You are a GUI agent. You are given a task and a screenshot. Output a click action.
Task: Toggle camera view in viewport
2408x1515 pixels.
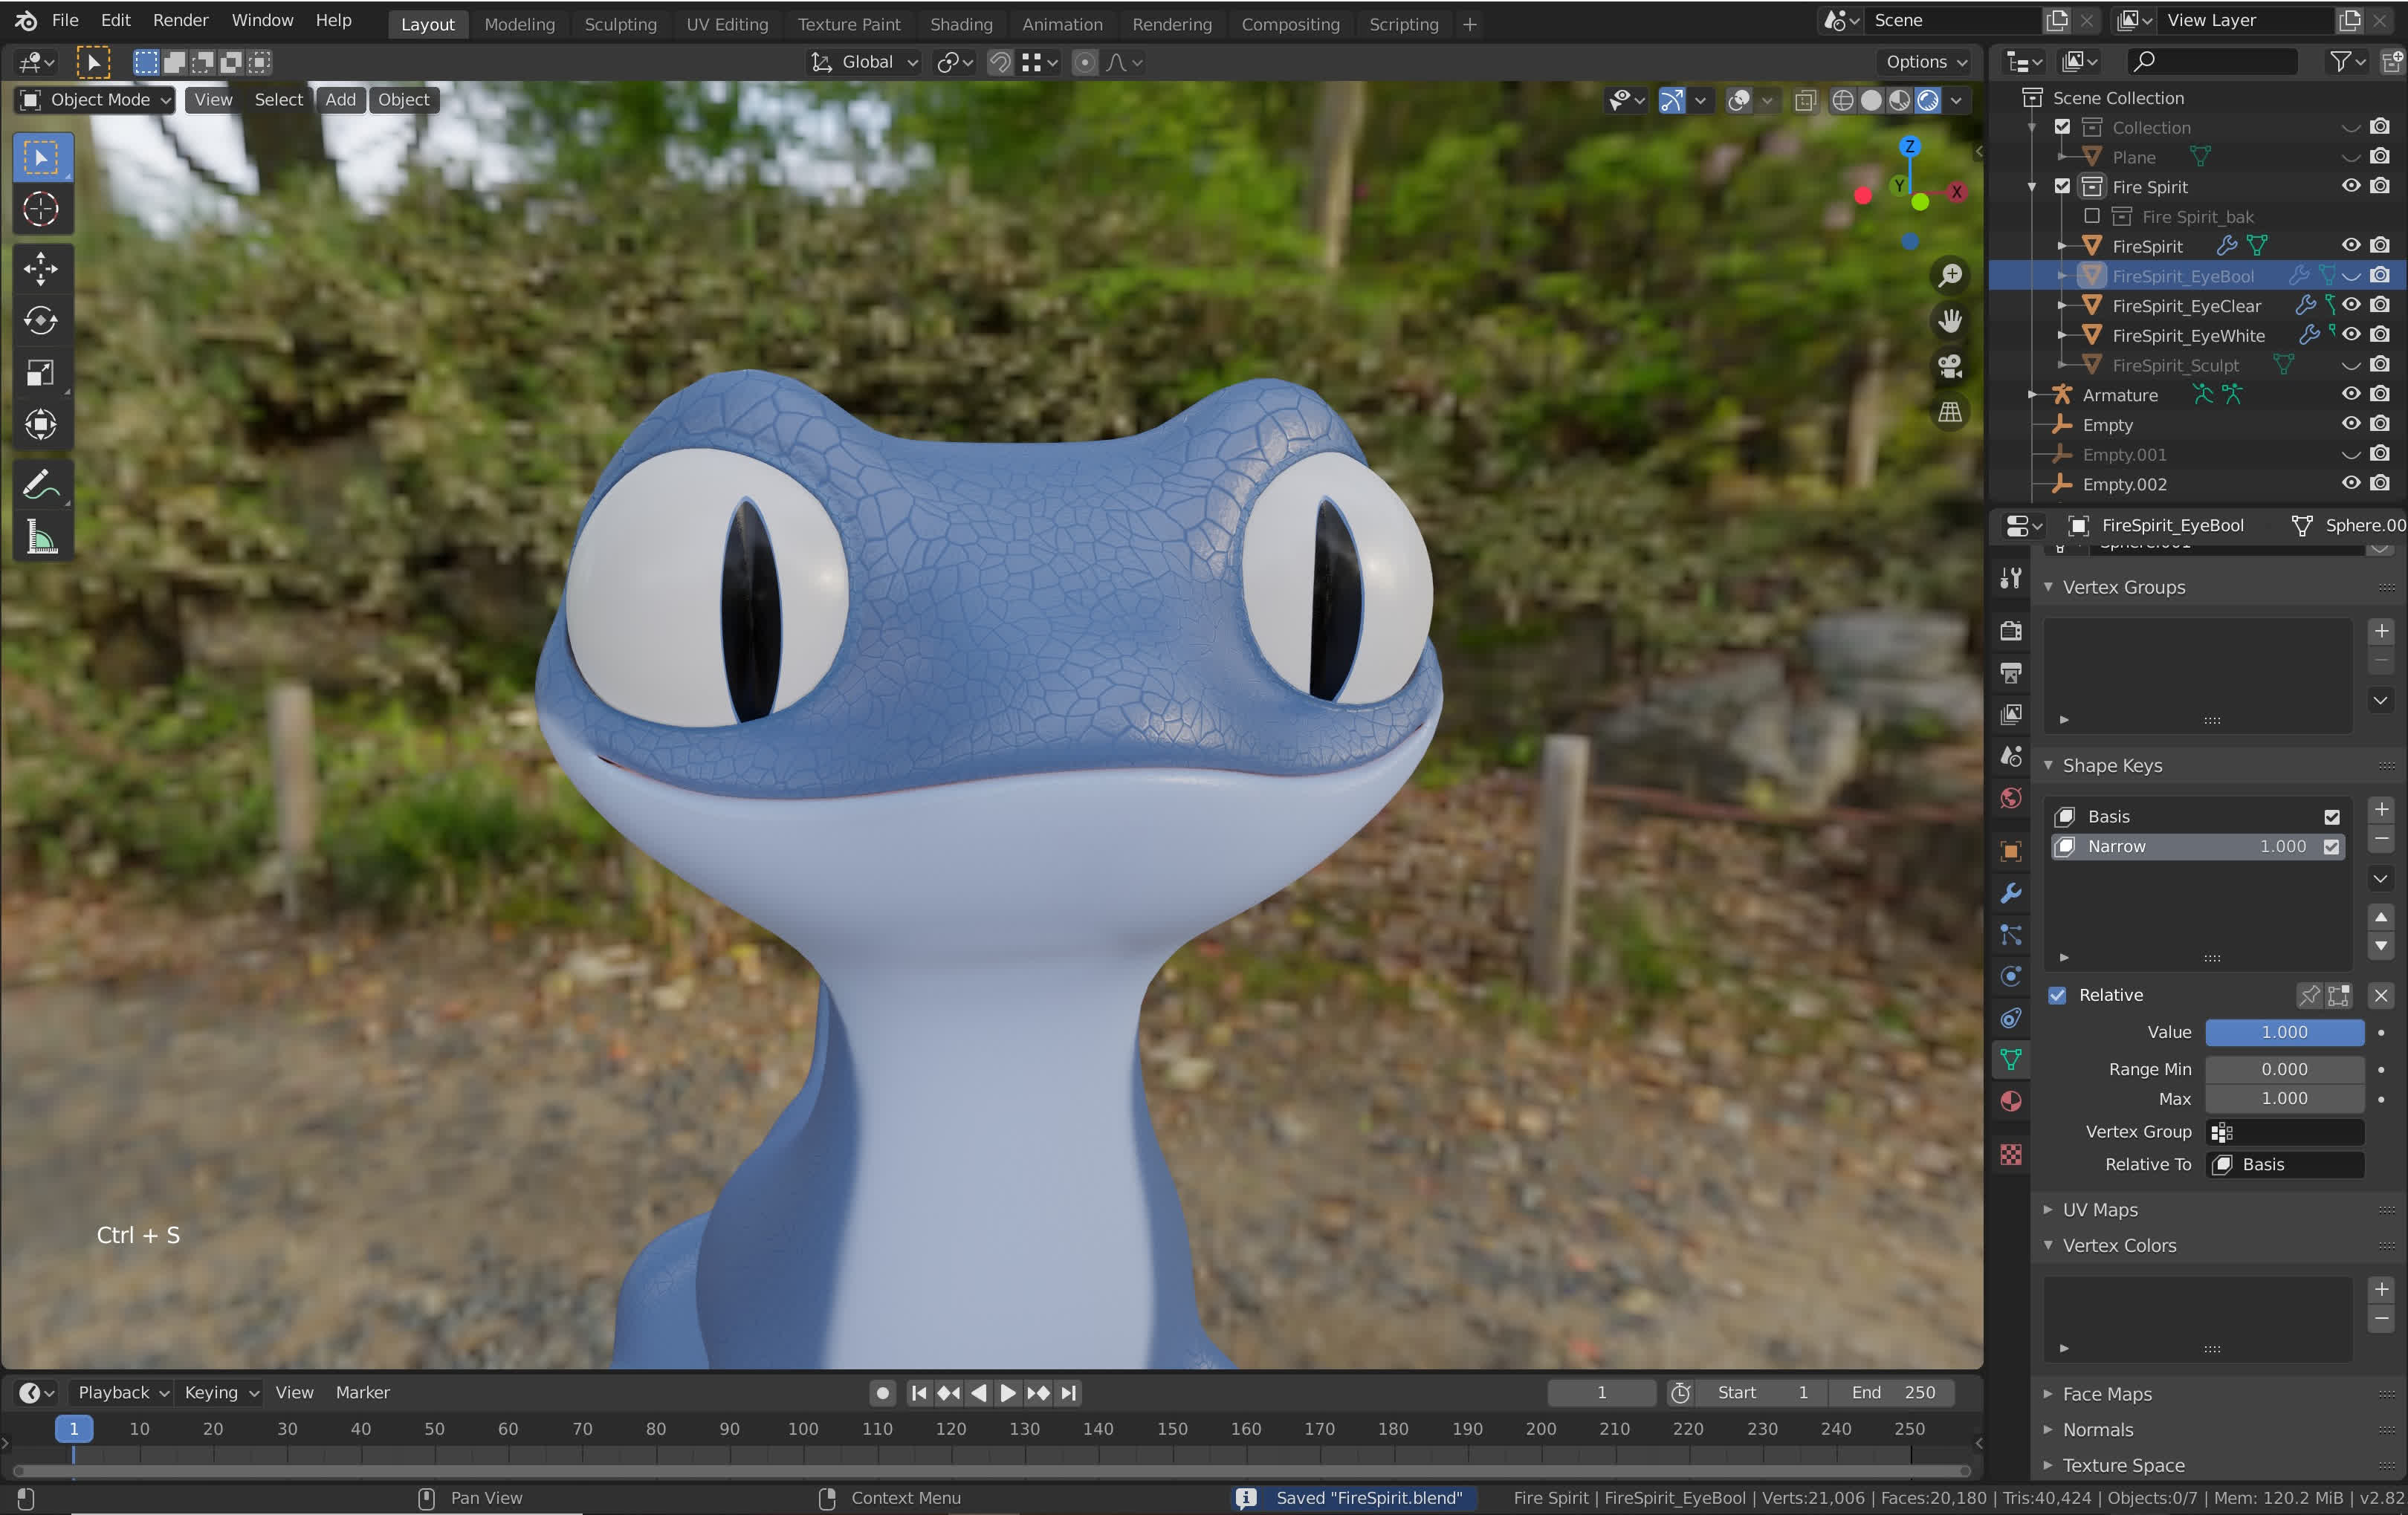tap(1950, 366)
